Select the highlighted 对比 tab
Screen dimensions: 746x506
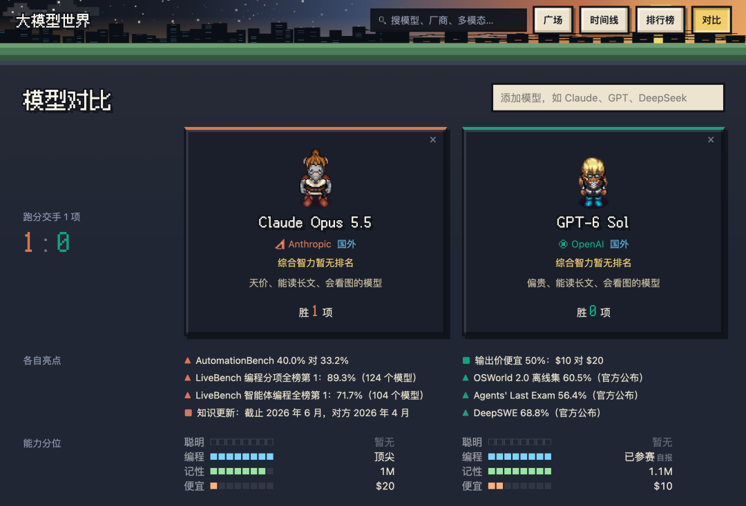coord(711,21)
